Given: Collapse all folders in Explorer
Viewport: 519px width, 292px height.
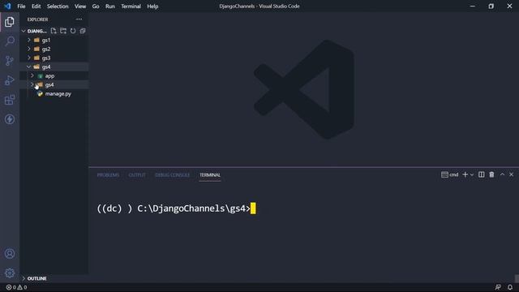Looking at the screenshot, I should click(x=83, y=31).
